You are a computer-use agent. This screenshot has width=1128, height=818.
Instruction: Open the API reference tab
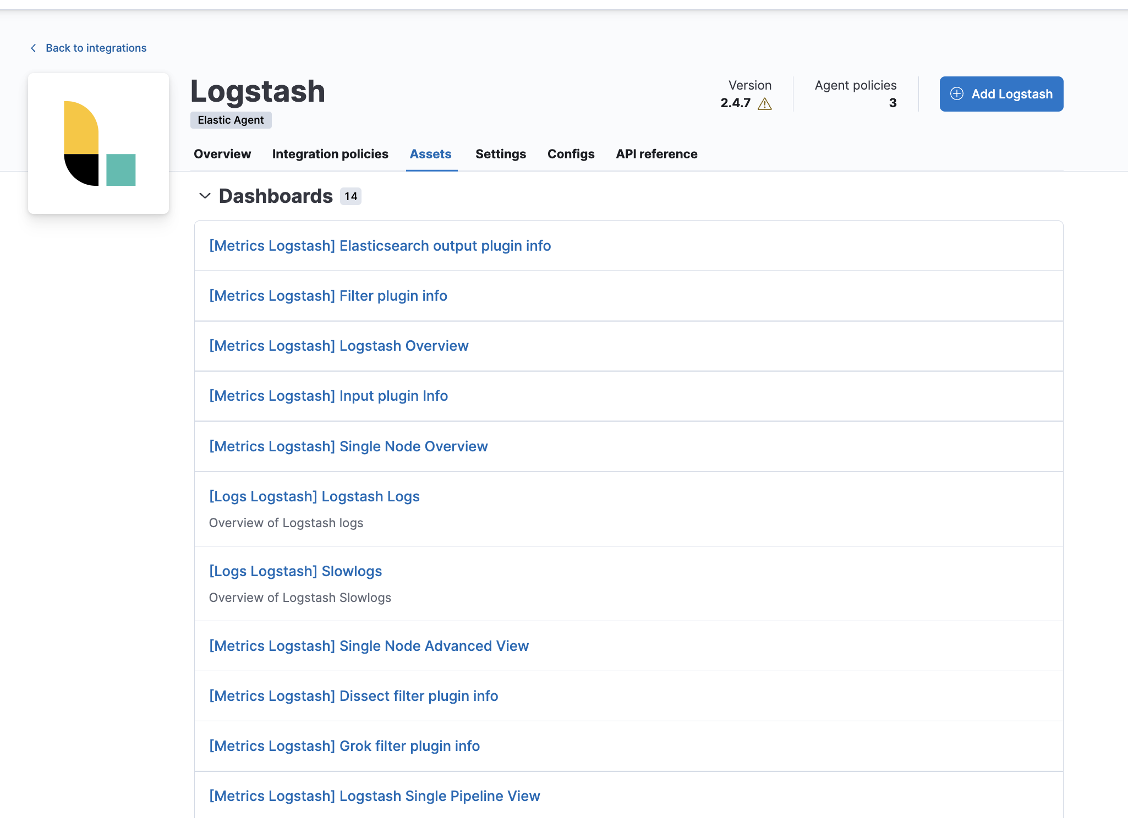click(656, 154)
